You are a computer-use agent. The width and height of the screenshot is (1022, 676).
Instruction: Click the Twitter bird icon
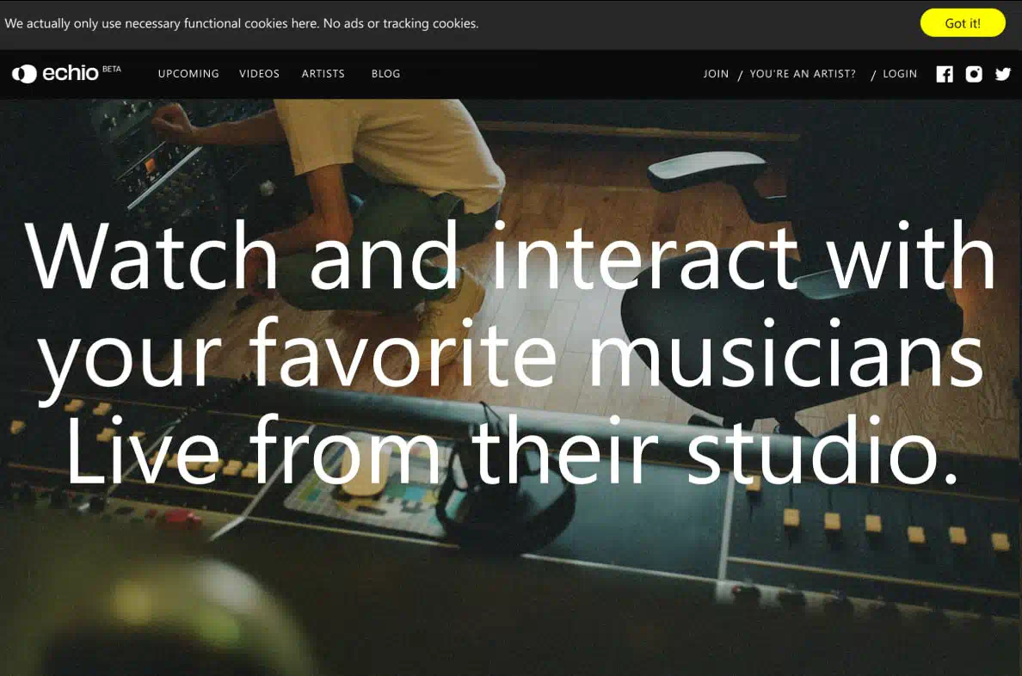pyautogui.click(x=1003, y=74)
